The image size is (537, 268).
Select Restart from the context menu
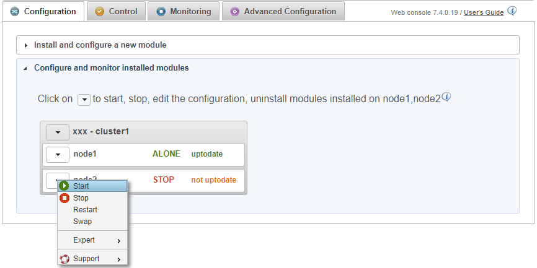click(85, 210)
